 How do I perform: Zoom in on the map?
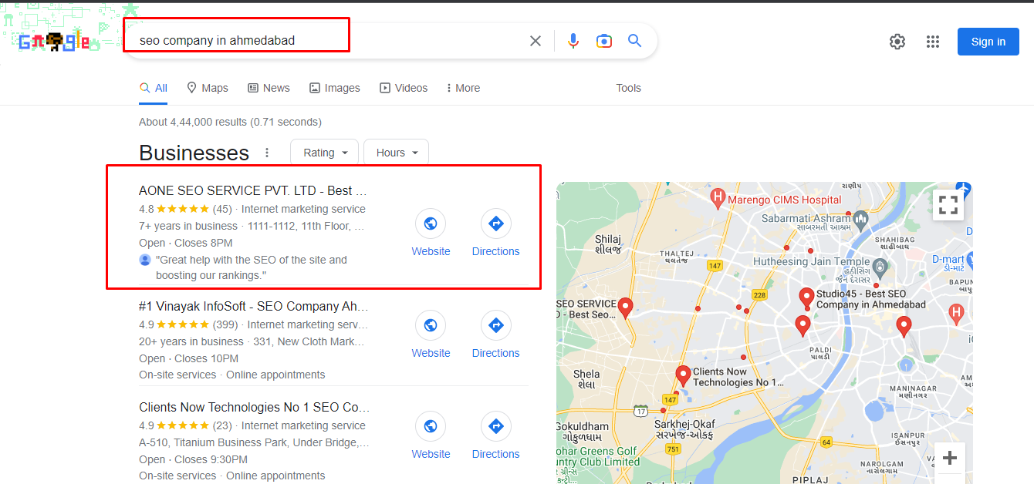pos(950,458)
